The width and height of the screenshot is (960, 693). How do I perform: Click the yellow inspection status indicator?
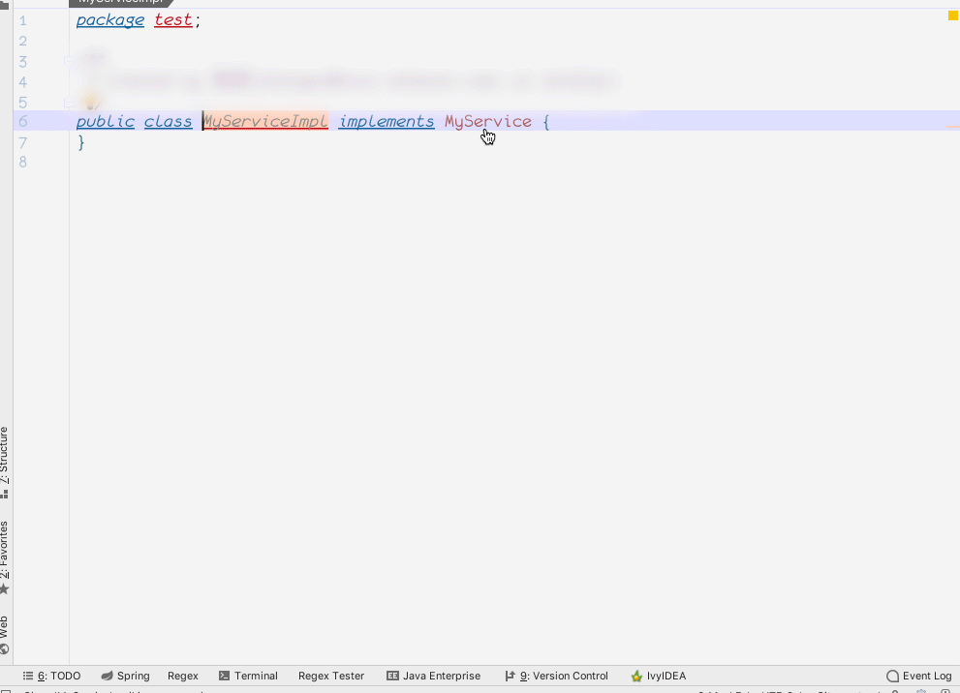coord(952,15)
